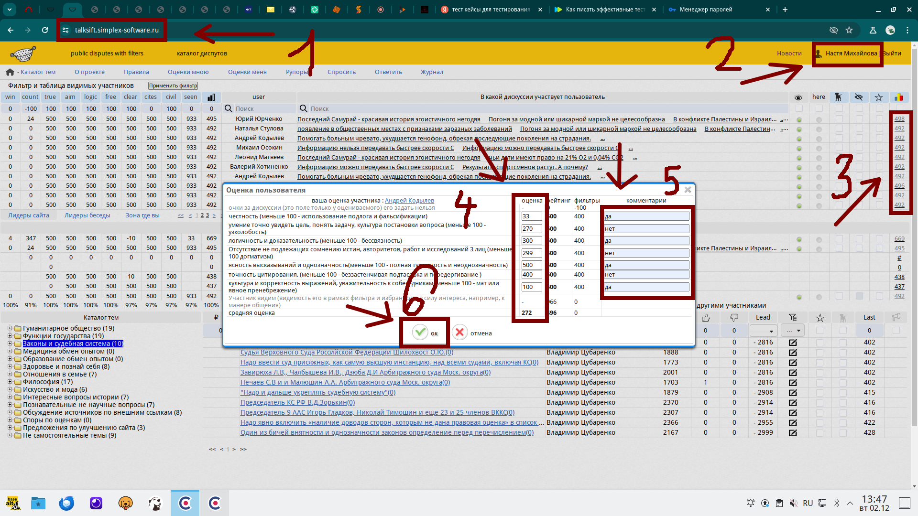
Task: Close the user rating dialog with X
Action: (688, 190)
